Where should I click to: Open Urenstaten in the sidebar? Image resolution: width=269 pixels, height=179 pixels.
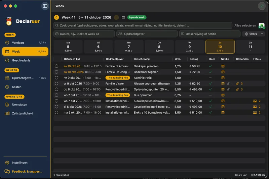pyautogui.click(x=25, y=105)
